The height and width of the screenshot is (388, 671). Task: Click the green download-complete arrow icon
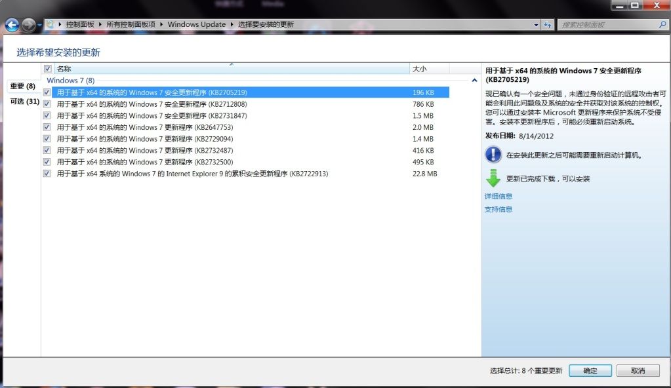(x=493, y=178)
